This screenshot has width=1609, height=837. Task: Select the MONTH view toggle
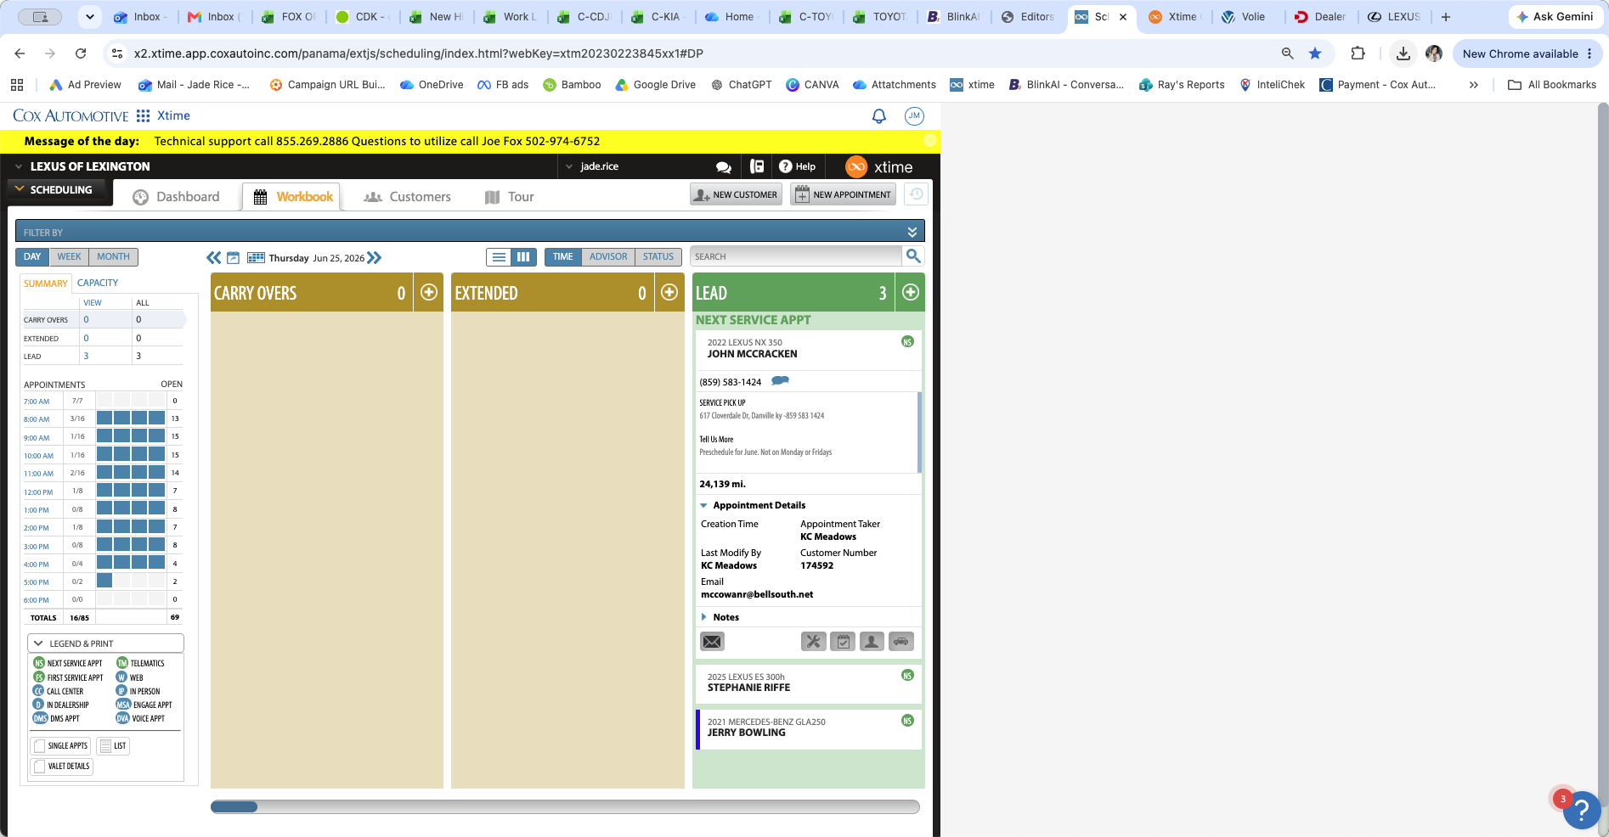click(x=113, y=256)
